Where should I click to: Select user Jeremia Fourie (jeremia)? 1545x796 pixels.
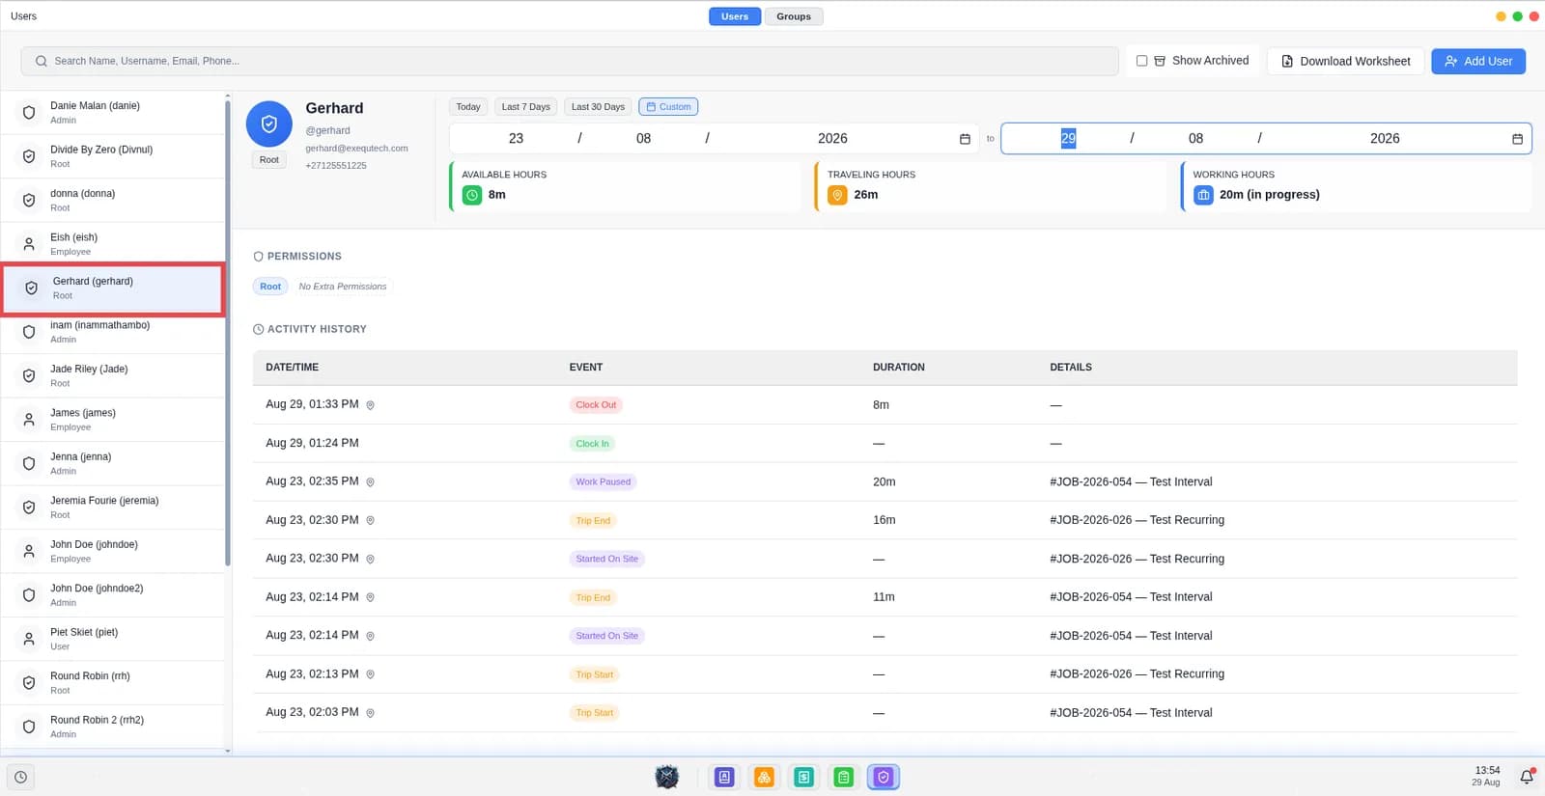coord(112,508)
